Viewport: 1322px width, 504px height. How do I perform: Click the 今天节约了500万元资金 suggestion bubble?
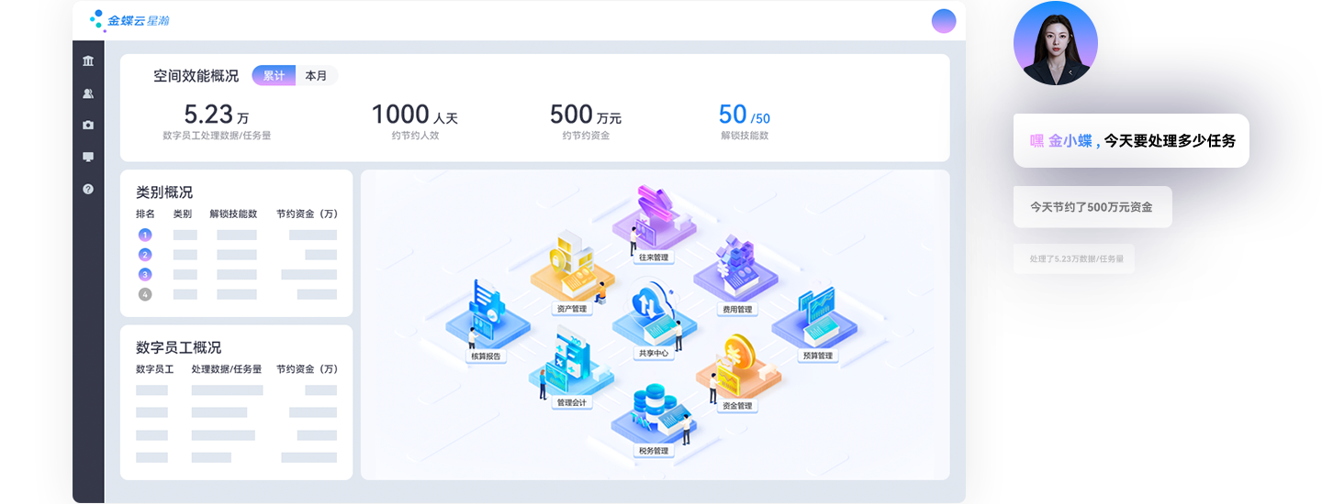click(1092, 207)
